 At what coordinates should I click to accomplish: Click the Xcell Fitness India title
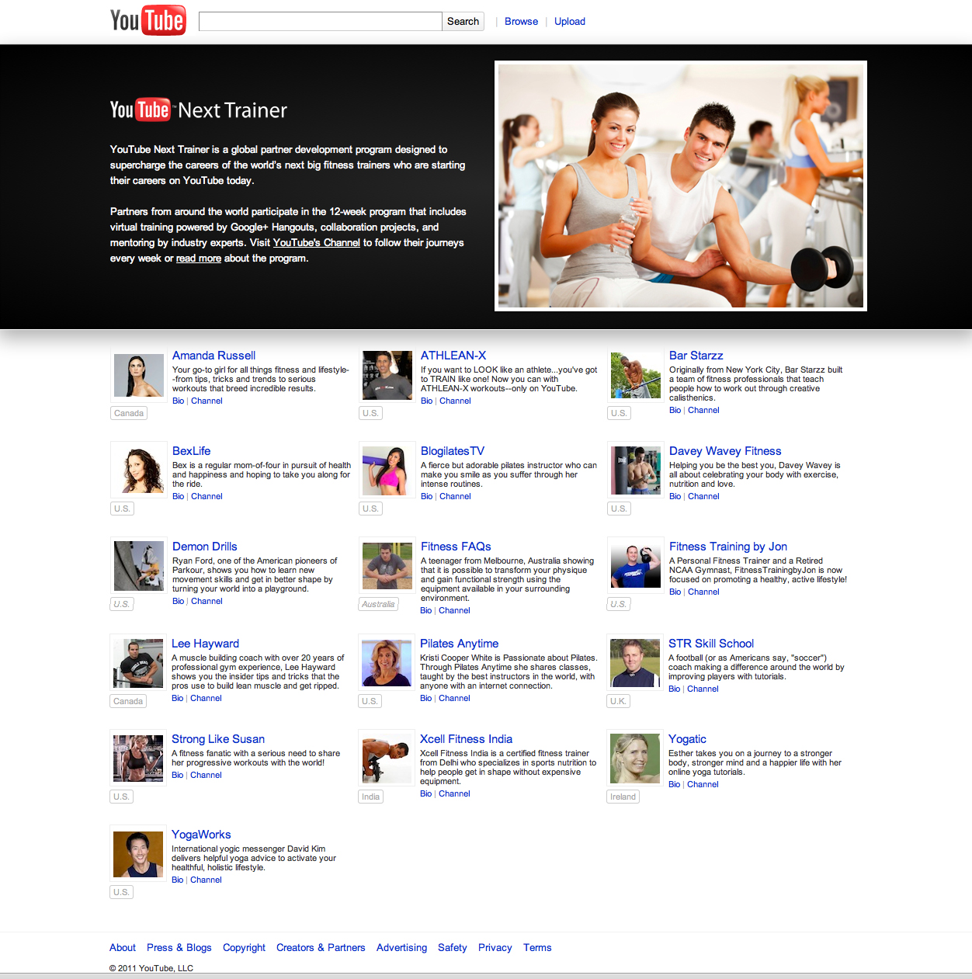point(467,739)
